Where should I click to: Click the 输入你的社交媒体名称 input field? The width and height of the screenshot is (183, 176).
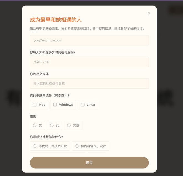[89, 83]
